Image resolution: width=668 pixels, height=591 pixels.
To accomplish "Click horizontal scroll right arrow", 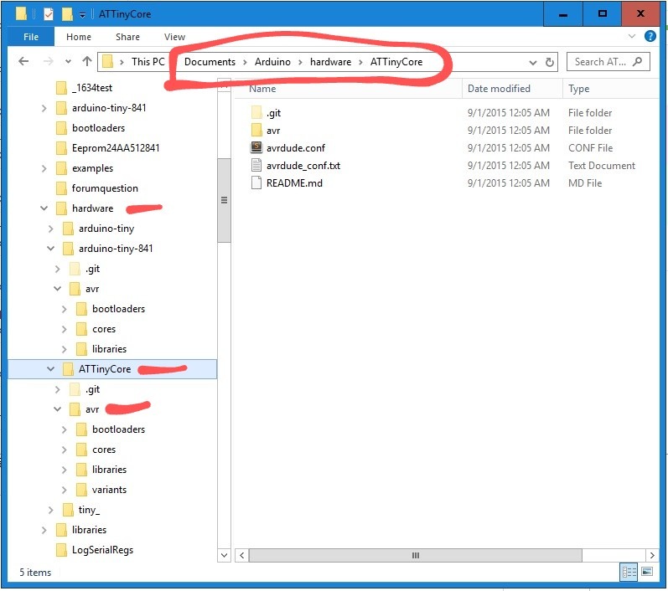I will pos(652,555).
